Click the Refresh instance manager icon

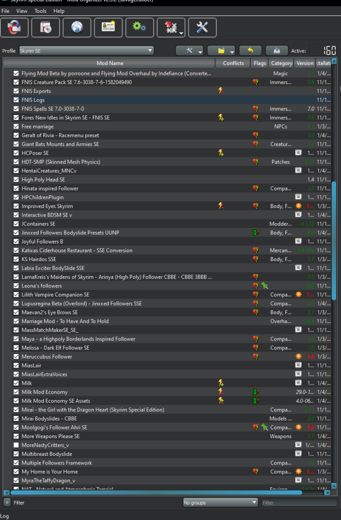(x=14, y=27)
